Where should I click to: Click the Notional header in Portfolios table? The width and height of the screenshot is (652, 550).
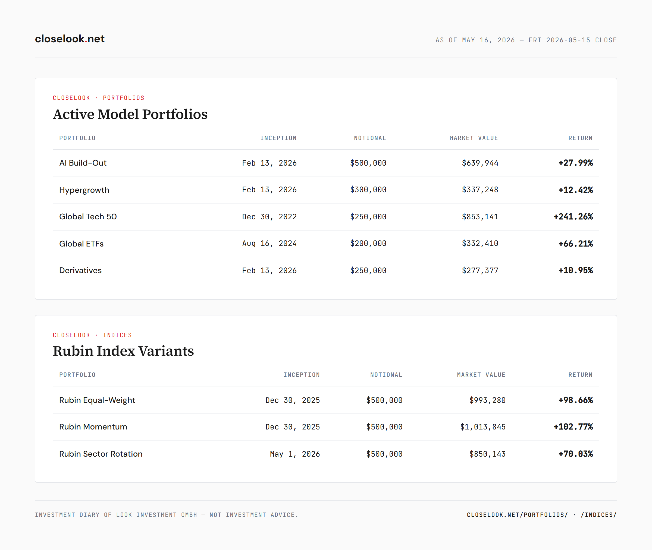tap(370, 138)
